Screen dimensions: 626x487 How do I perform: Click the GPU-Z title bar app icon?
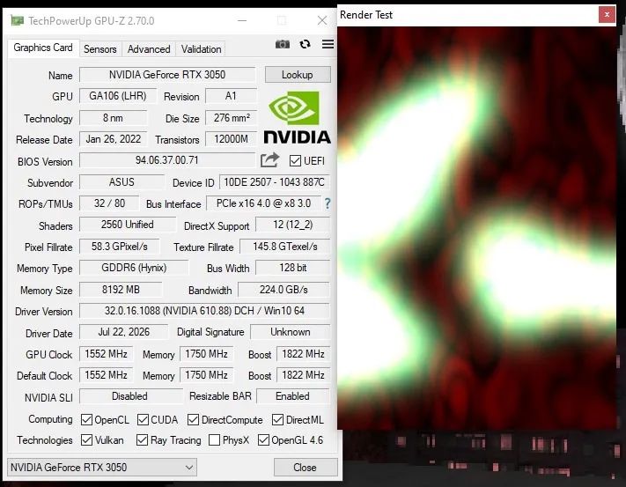coord(17,20)
